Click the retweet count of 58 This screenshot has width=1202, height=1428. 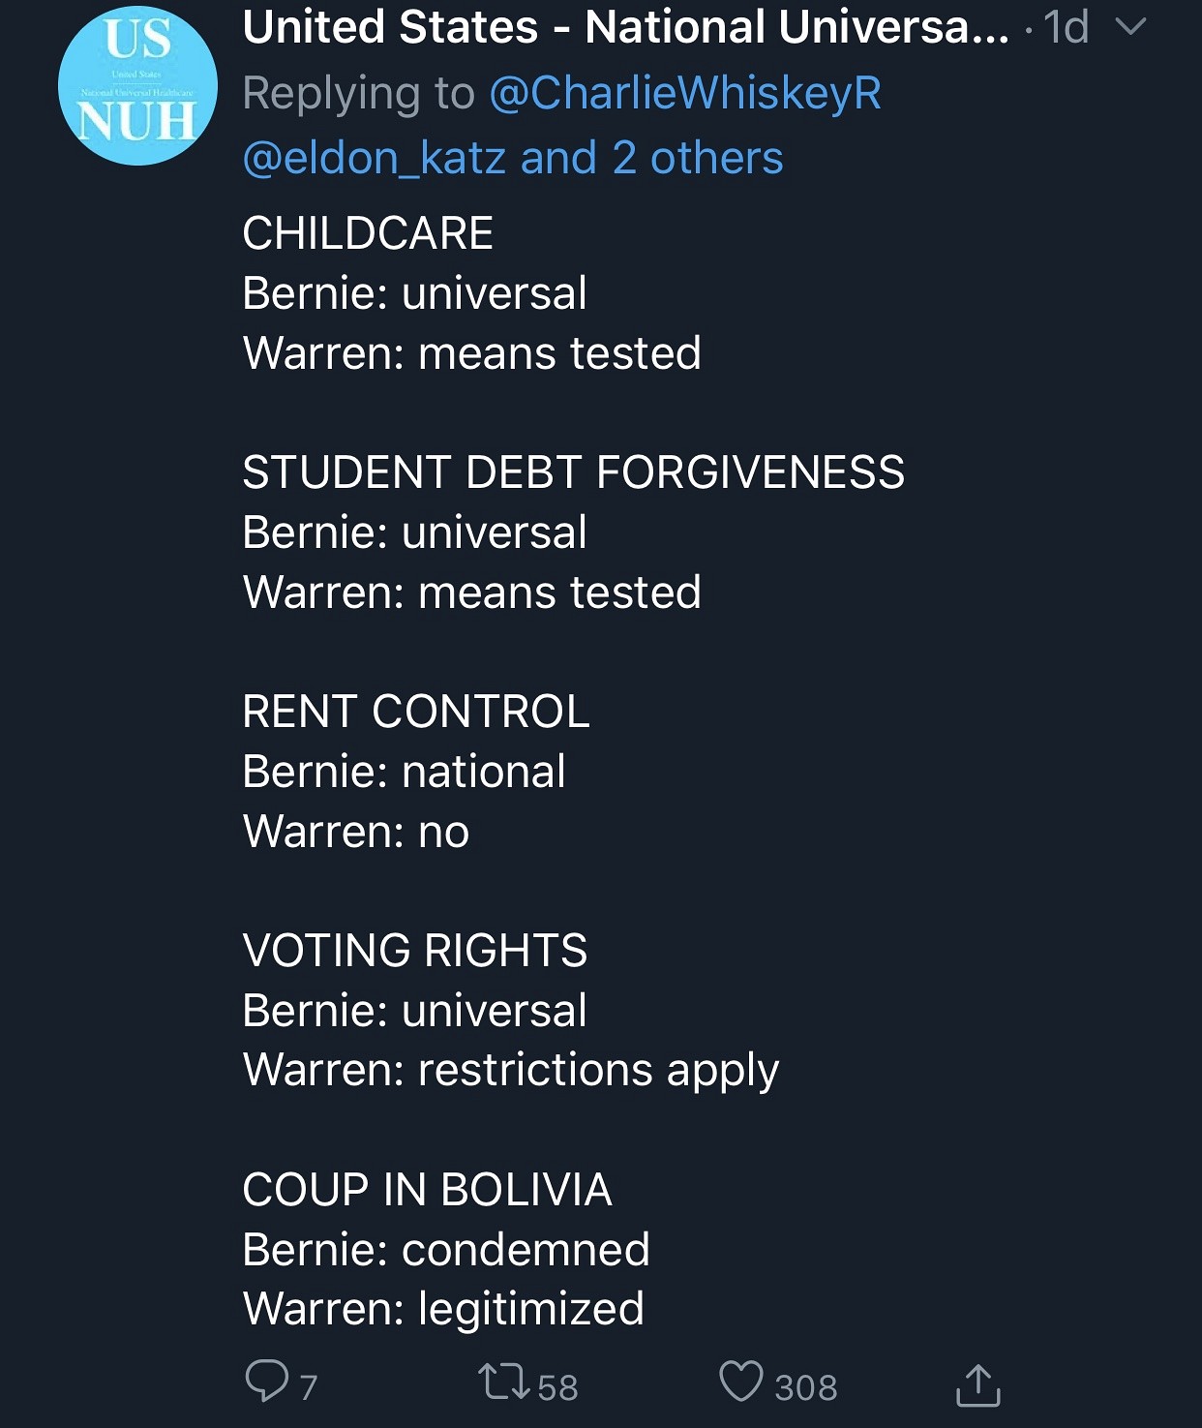557,1387
